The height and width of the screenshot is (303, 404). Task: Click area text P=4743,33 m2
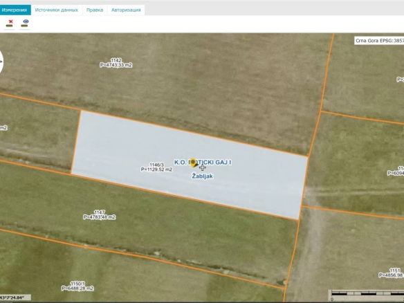click(116, 65)
